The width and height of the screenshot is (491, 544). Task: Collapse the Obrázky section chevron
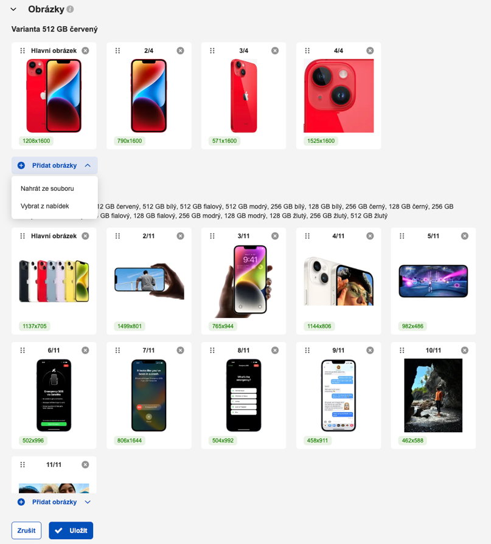pos(13,9)
